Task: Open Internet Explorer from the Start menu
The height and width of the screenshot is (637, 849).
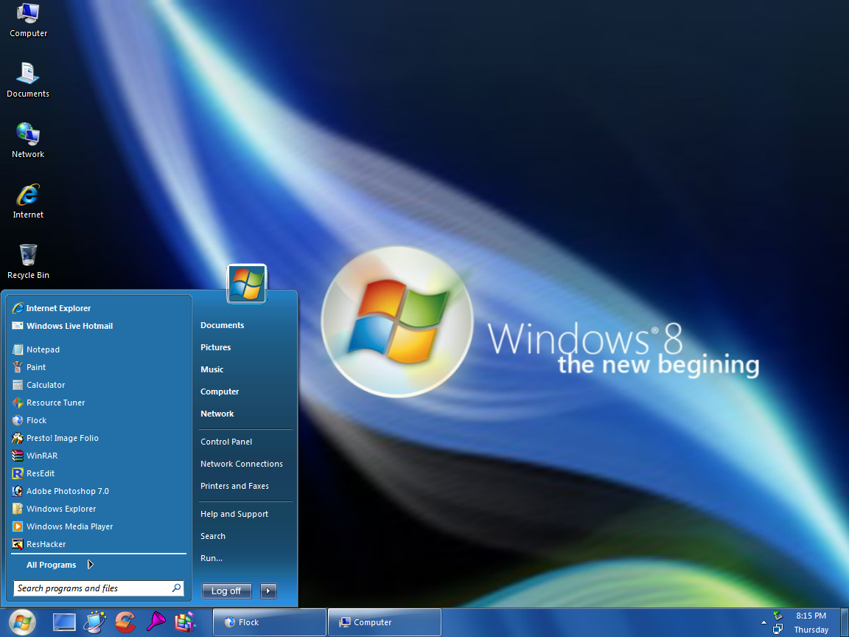Action: point(60,307)
